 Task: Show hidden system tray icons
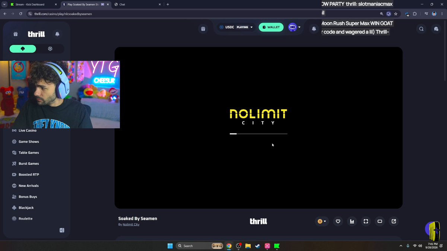[x=401, y=246]
